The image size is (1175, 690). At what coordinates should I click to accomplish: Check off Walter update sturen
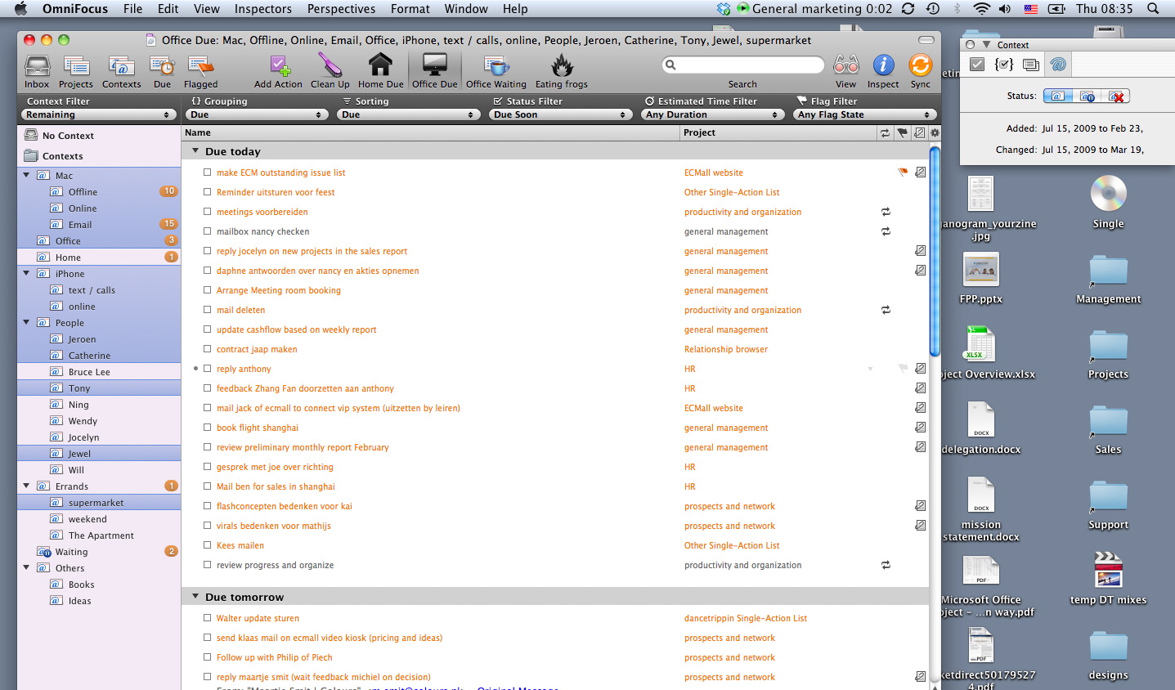pos(208,618)
